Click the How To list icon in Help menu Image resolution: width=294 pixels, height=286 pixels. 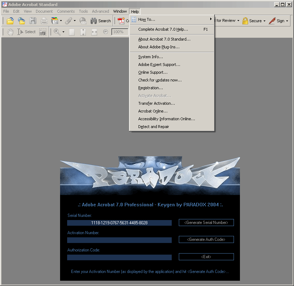coord(134,19)
